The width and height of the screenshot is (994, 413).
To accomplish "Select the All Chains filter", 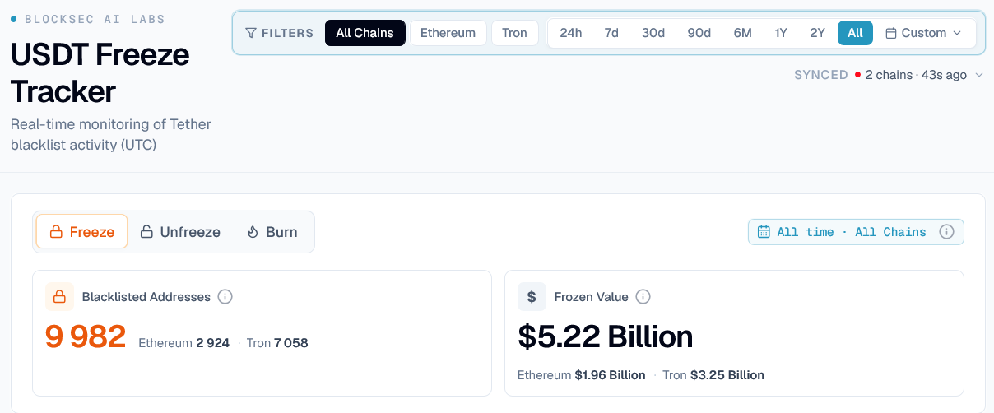I will pyautogui.click(x=365, y=33).
